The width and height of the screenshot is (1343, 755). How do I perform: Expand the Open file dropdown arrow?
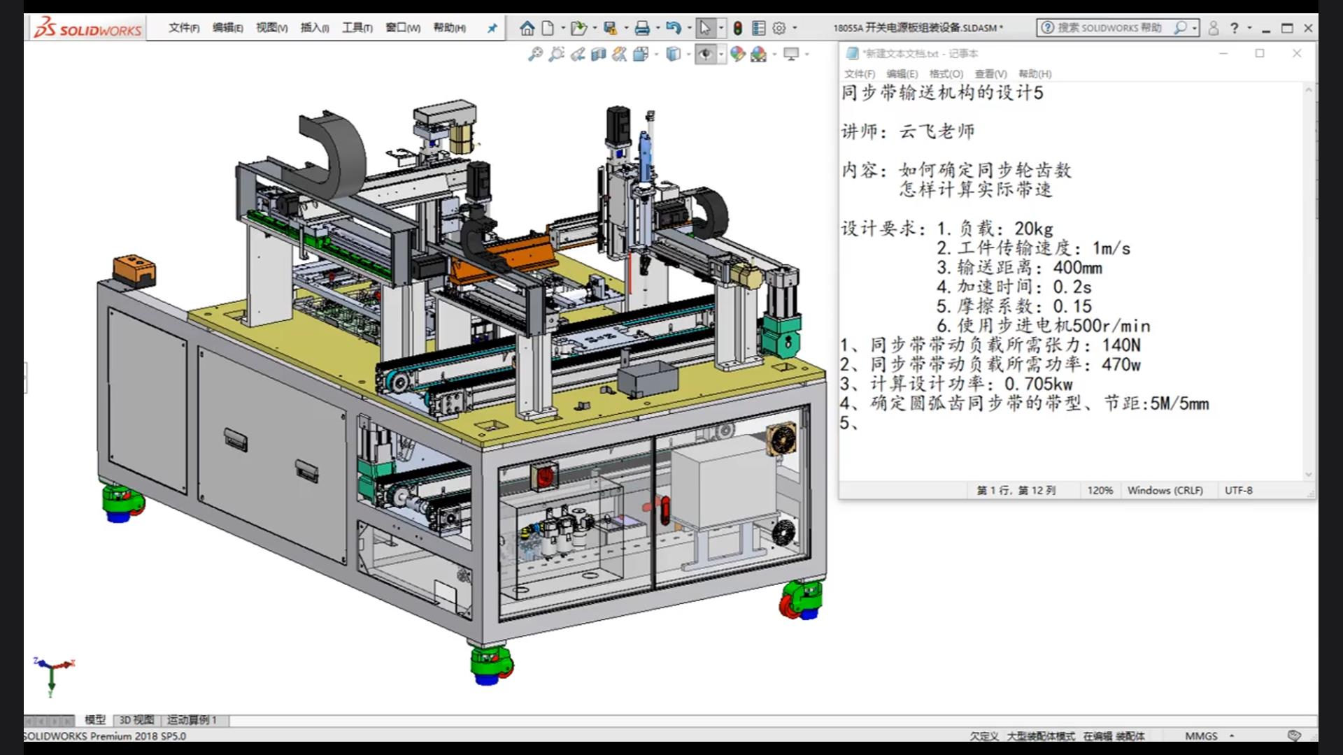pyautogui.click(x=595, y=28)
